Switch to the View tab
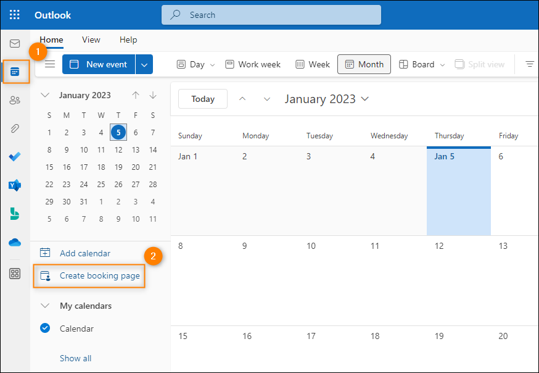The height and width of the screenshot is (373, 539). tap(91, 40)
